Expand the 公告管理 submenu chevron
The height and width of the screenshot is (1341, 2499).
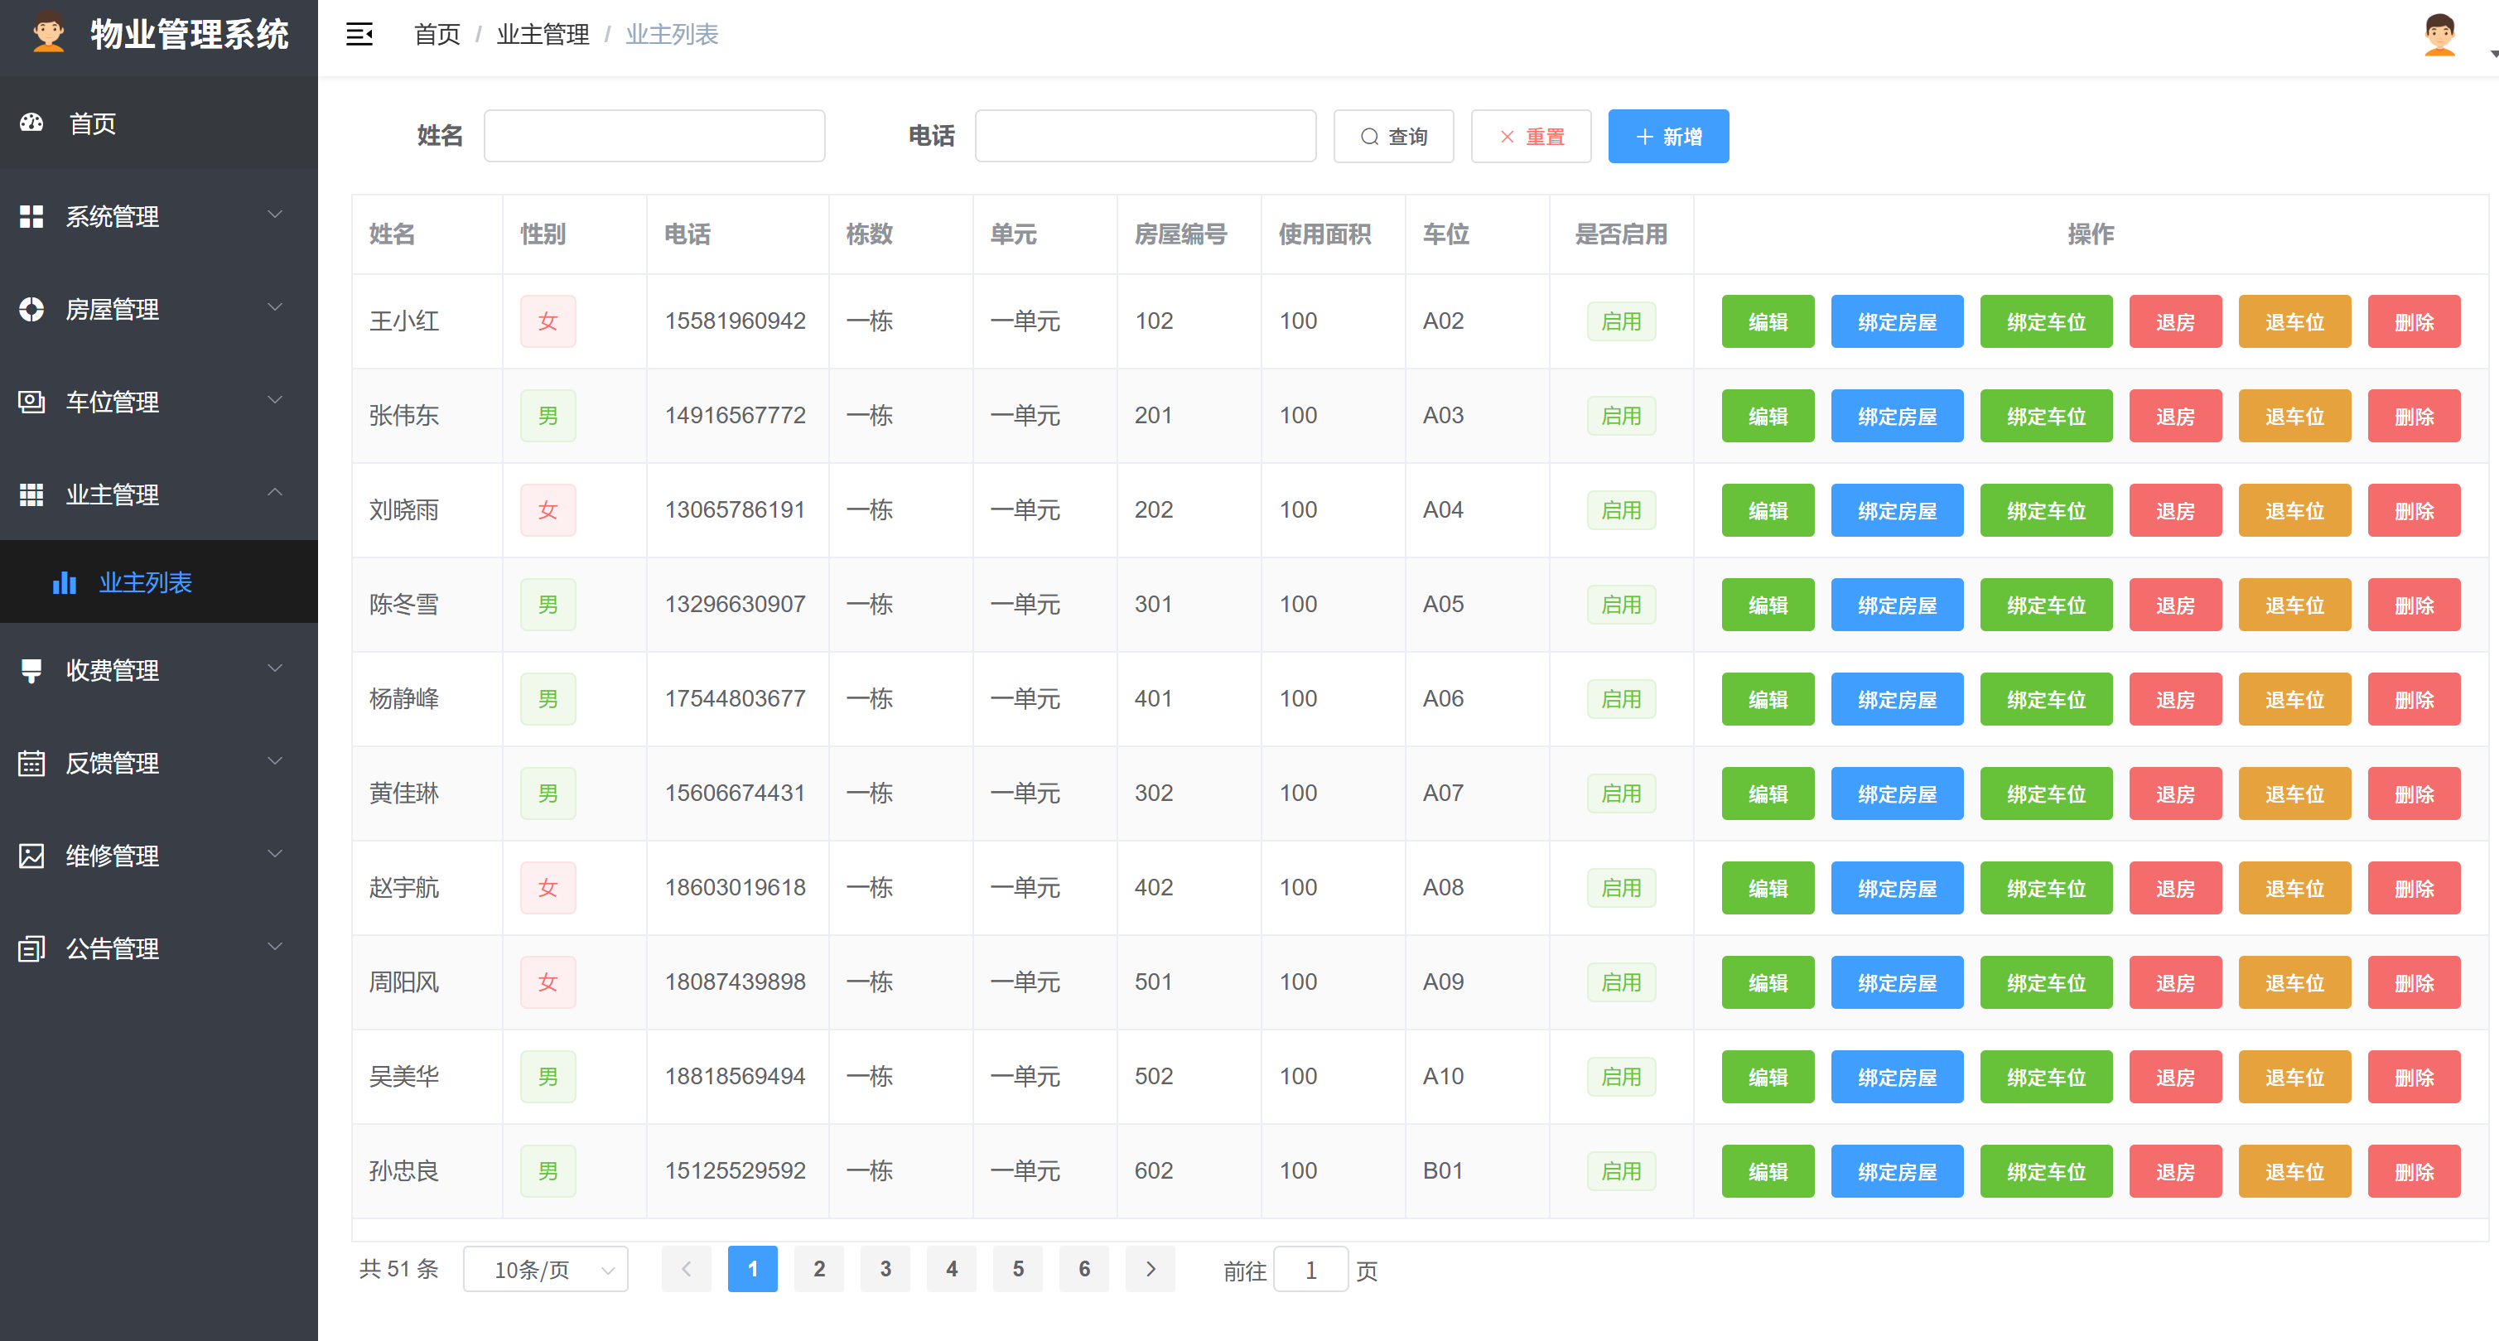(276, 947)
